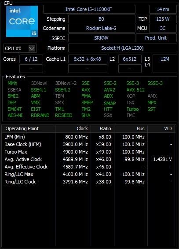The height and width of the screenshot is (249, 179).
Task: Click the SHA feature label
Action: [x=86, y=115]
